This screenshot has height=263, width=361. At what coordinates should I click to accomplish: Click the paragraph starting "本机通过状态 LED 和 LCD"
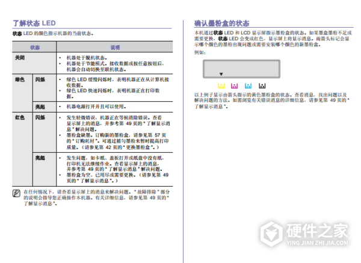click(273, 39)
